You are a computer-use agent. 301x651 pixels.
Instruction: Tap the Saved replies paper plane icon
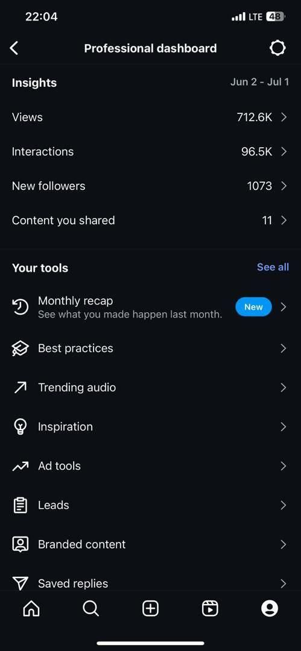[20, 583]
